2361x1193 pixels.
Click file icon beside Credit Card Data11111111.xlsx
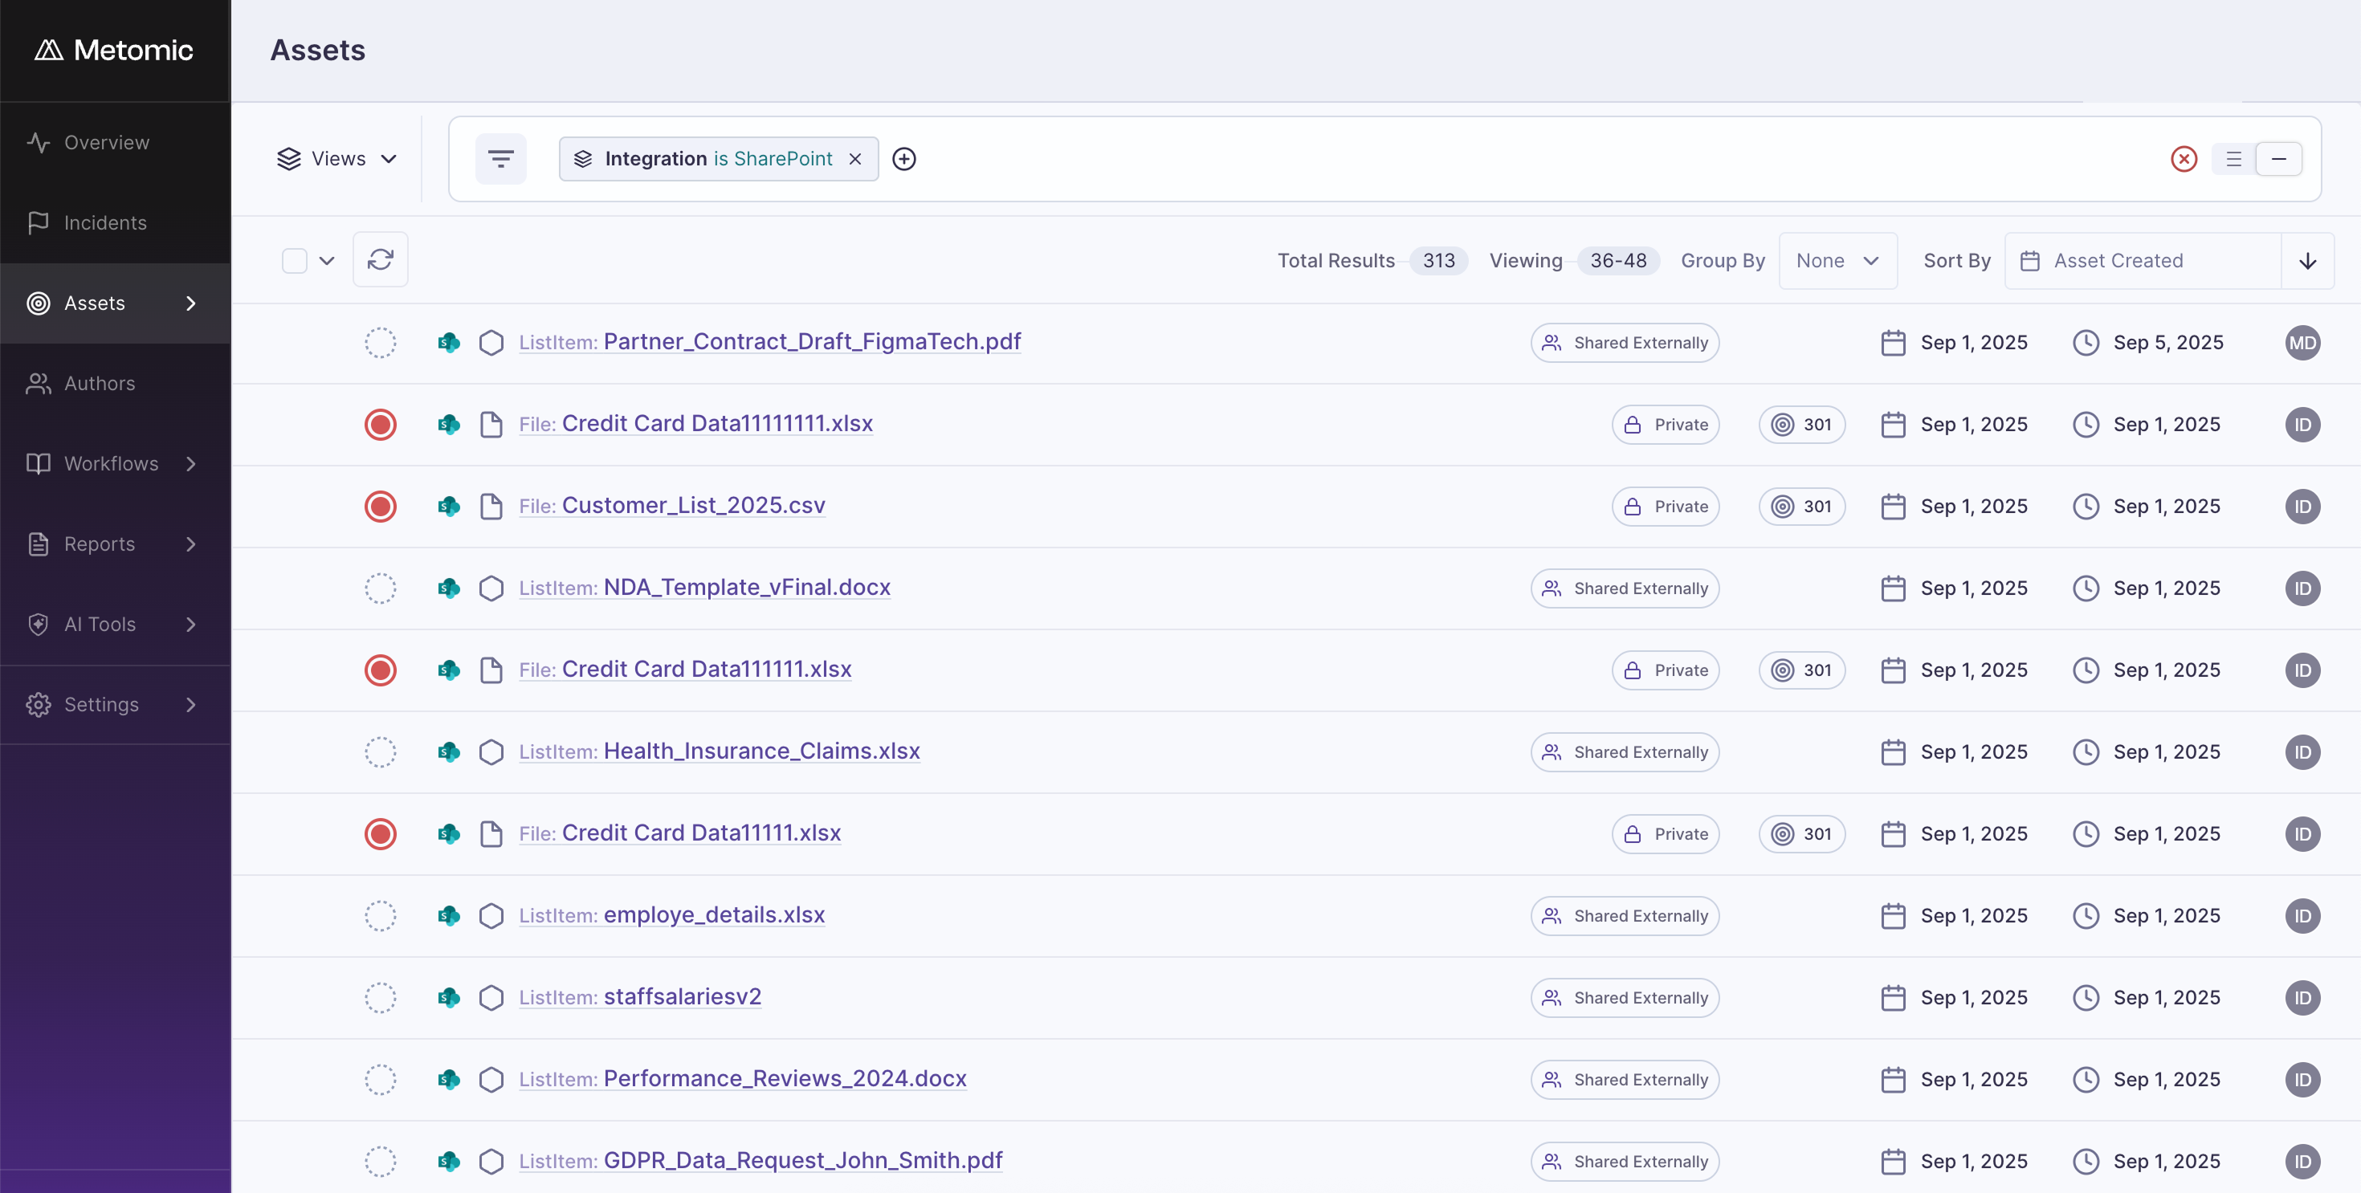point(491,424)
